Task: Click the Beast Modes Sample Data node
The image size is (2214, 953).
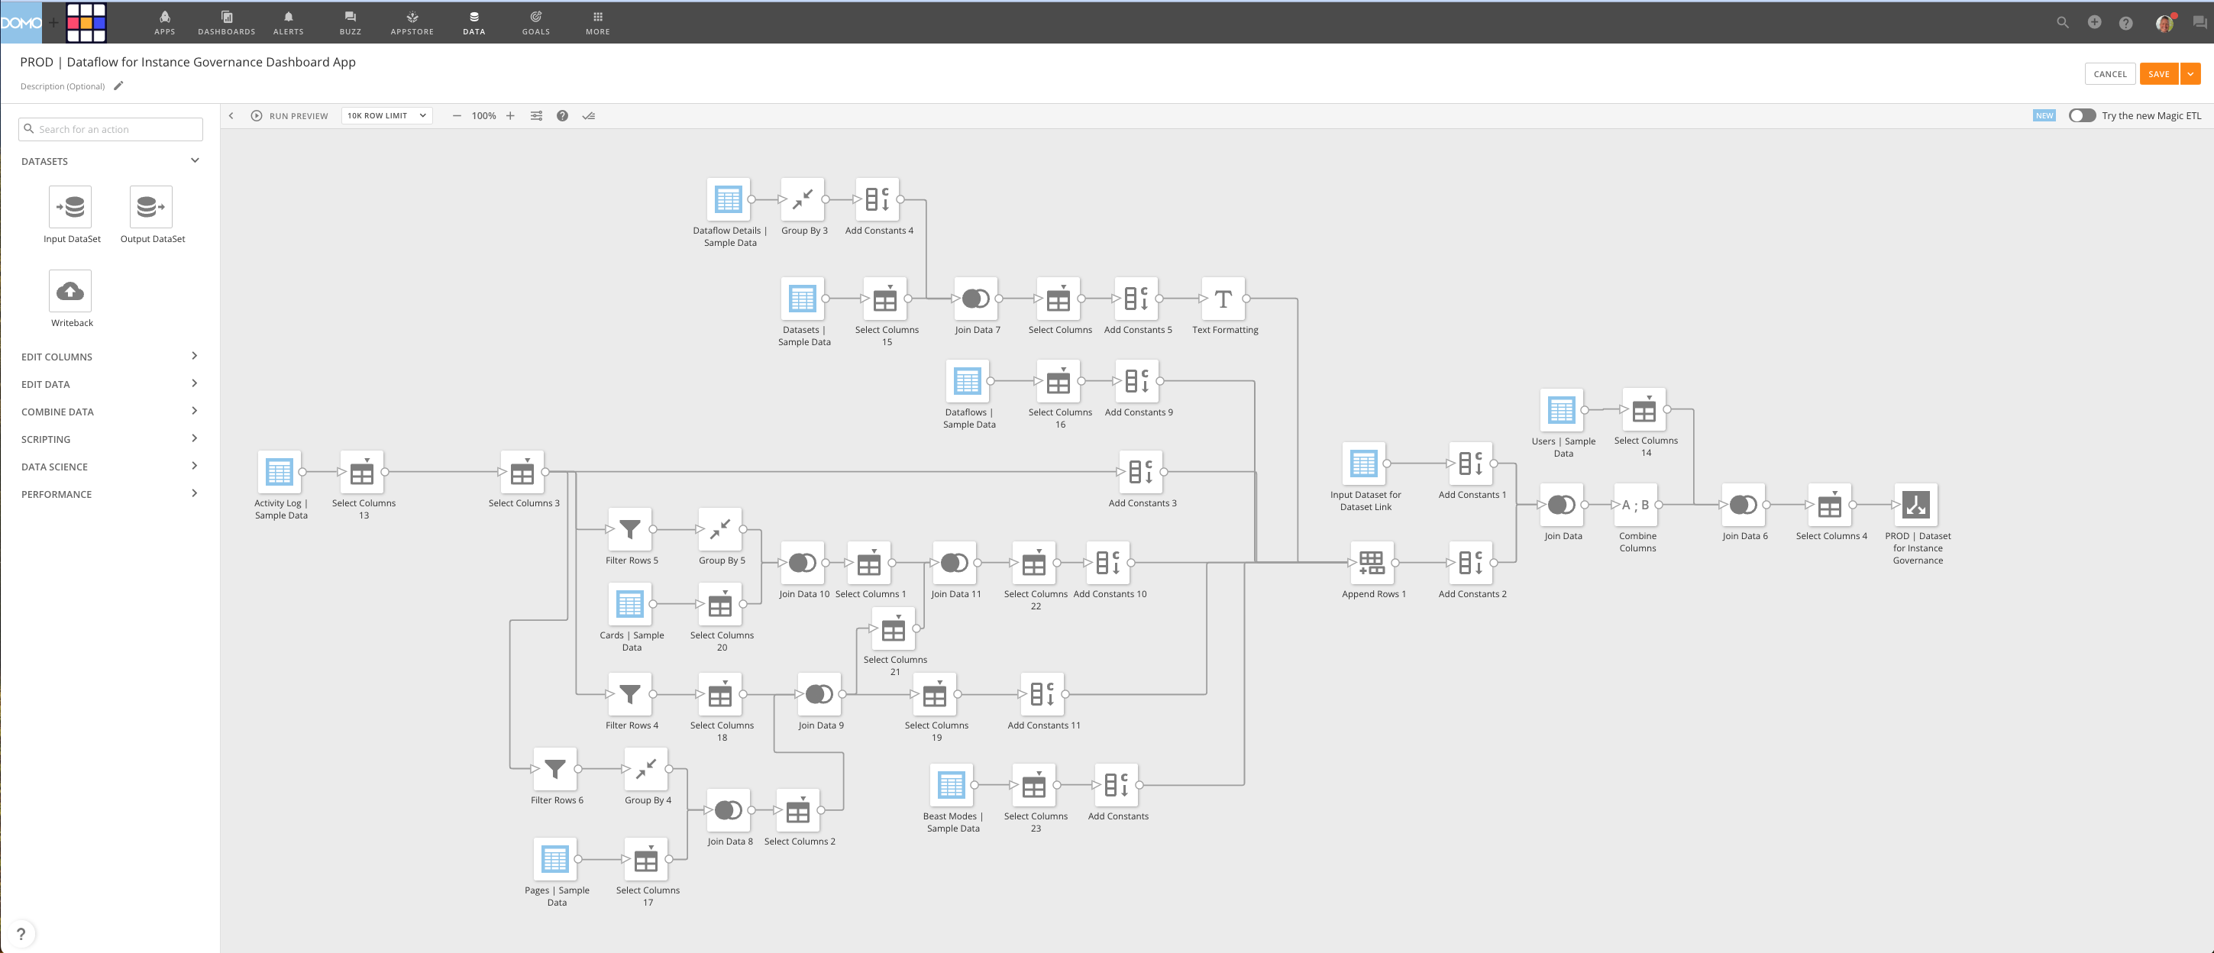Action: pyautogui.click(x=952, y=786)
